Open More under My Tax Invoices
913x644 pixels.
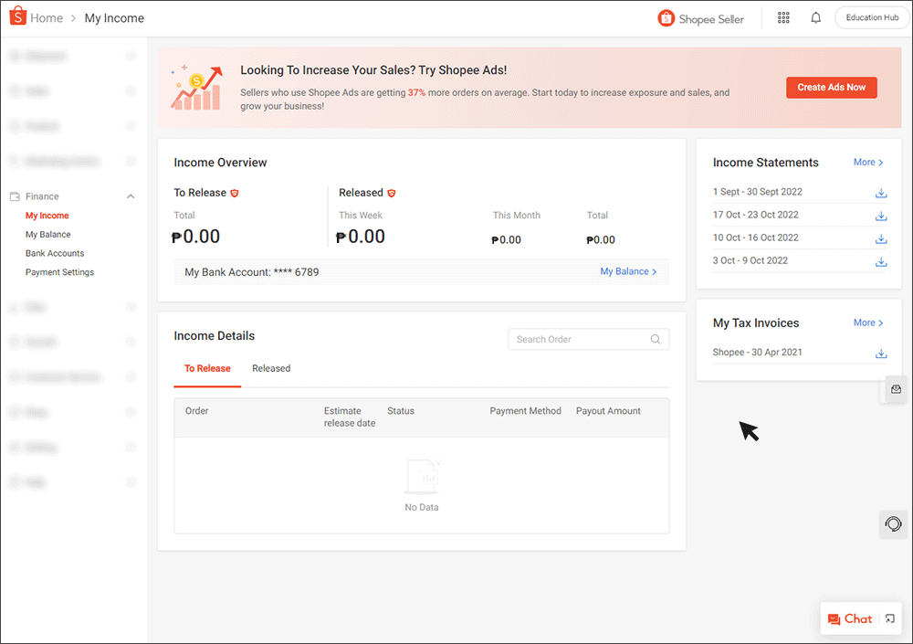pyautogui.click(x=866, y=322)
